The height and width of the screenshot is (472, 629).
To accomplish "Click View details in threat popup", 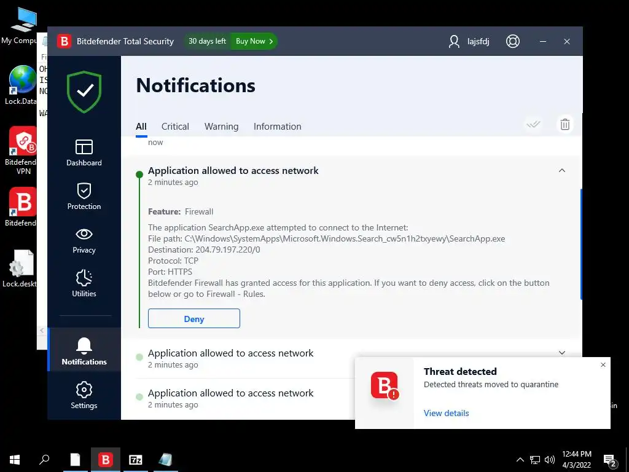I will coord(446,413).
